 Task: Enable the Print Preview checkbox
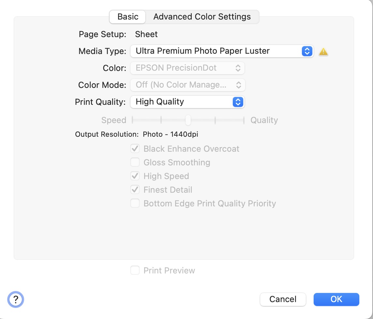(135, 270)
